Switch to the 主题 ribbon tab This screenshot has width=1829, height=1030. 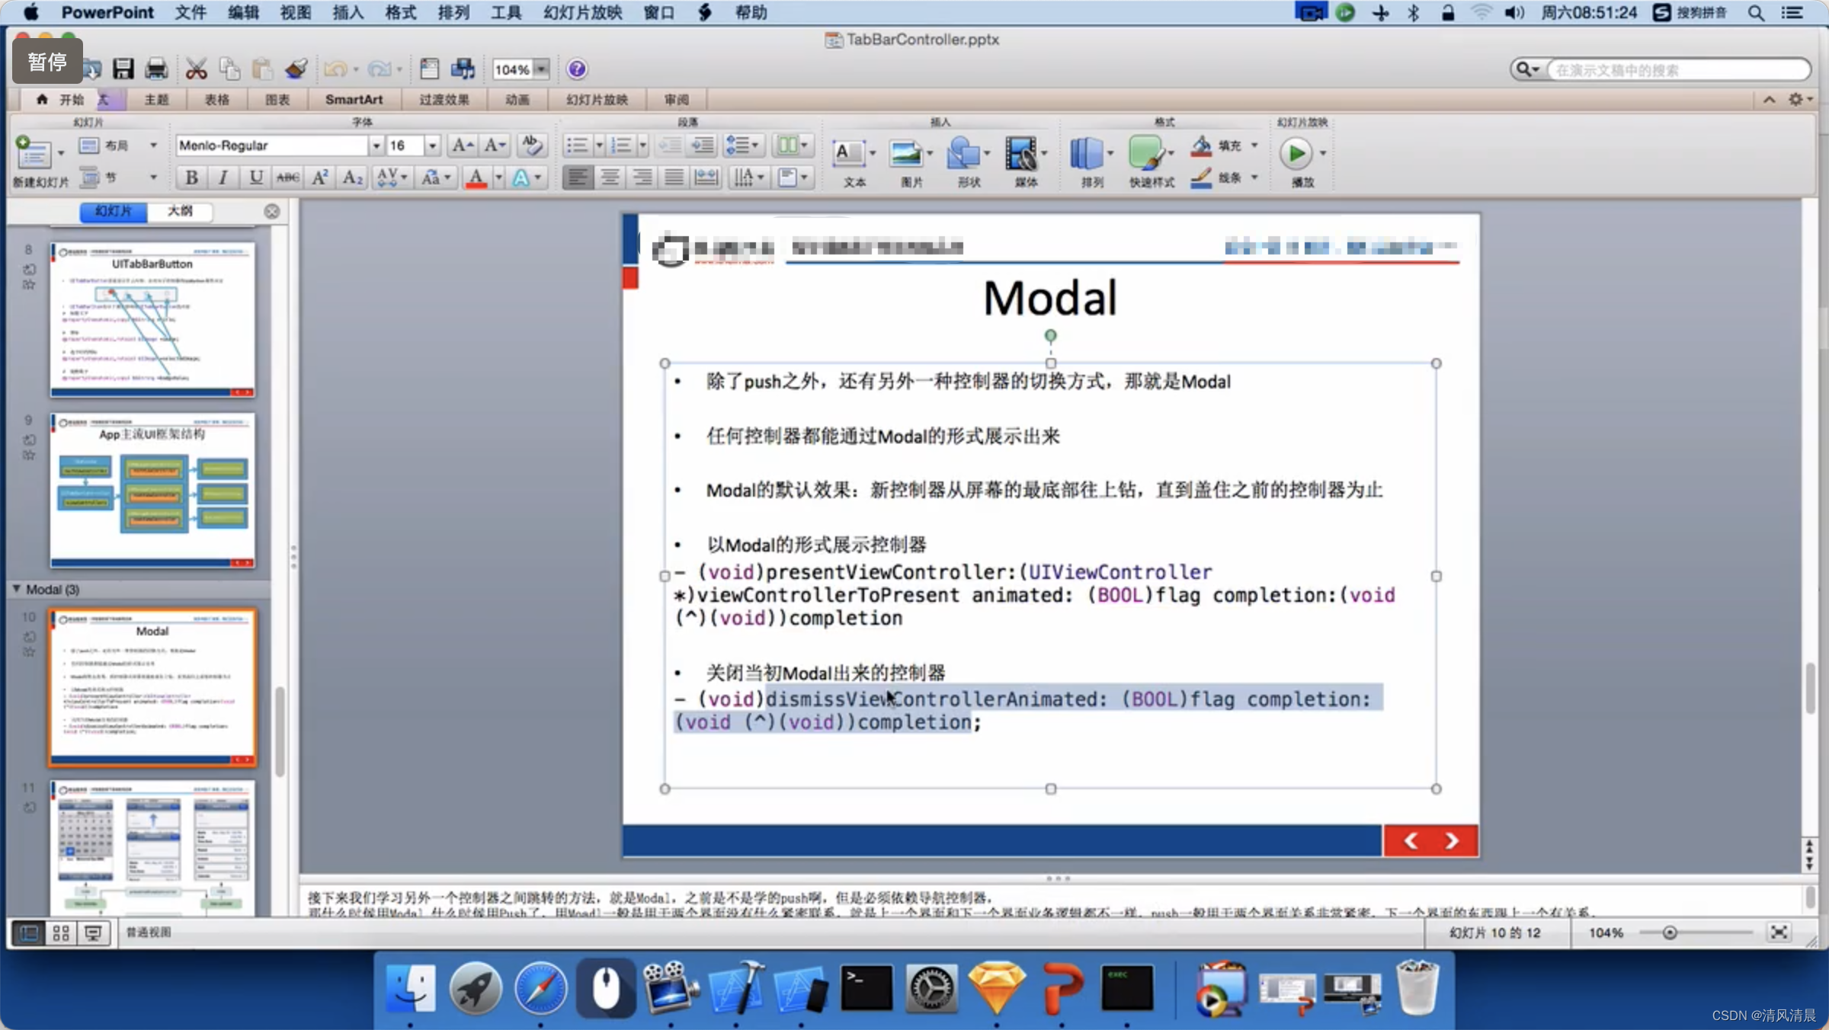[x=156, y=99]
